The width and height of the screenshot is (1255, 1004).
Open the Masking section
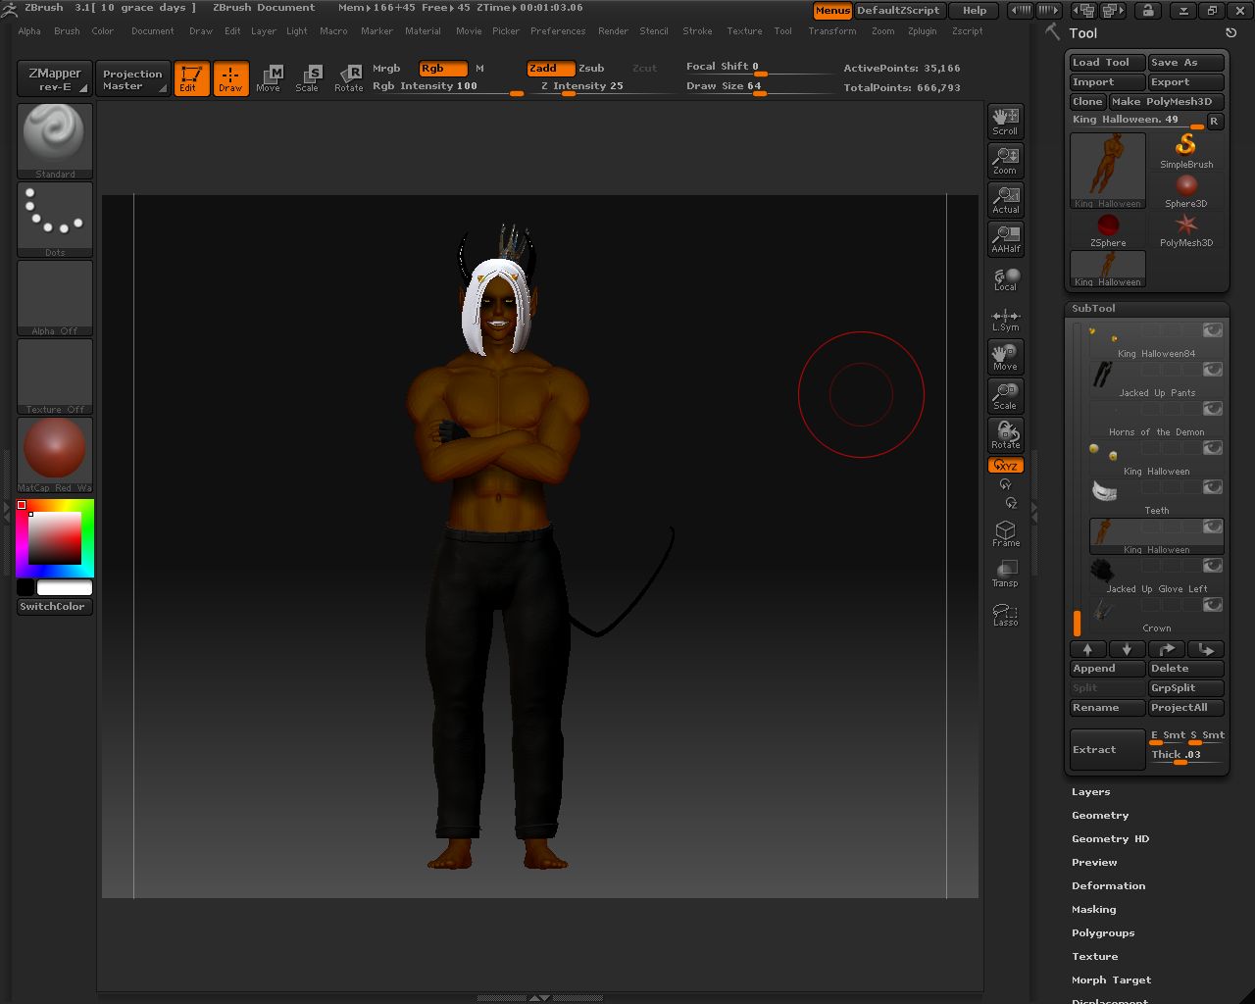(1093, 909)
